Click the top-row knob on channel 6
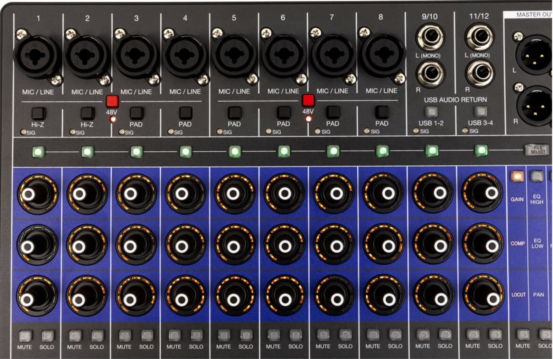553x359 pixels. point(284,193)
